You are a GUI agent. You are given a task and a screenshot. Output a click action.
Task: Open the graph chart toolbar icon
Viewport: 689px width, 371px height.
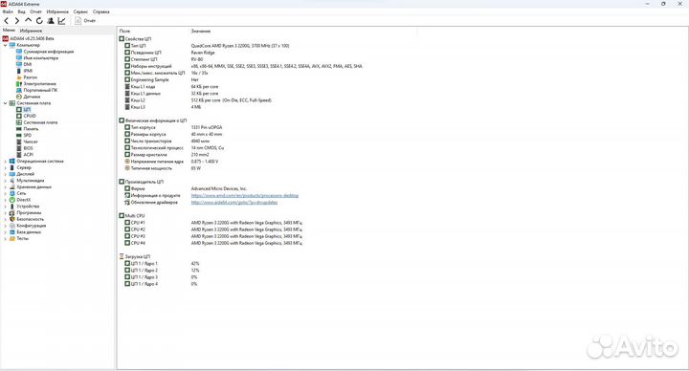click(61, 21)
